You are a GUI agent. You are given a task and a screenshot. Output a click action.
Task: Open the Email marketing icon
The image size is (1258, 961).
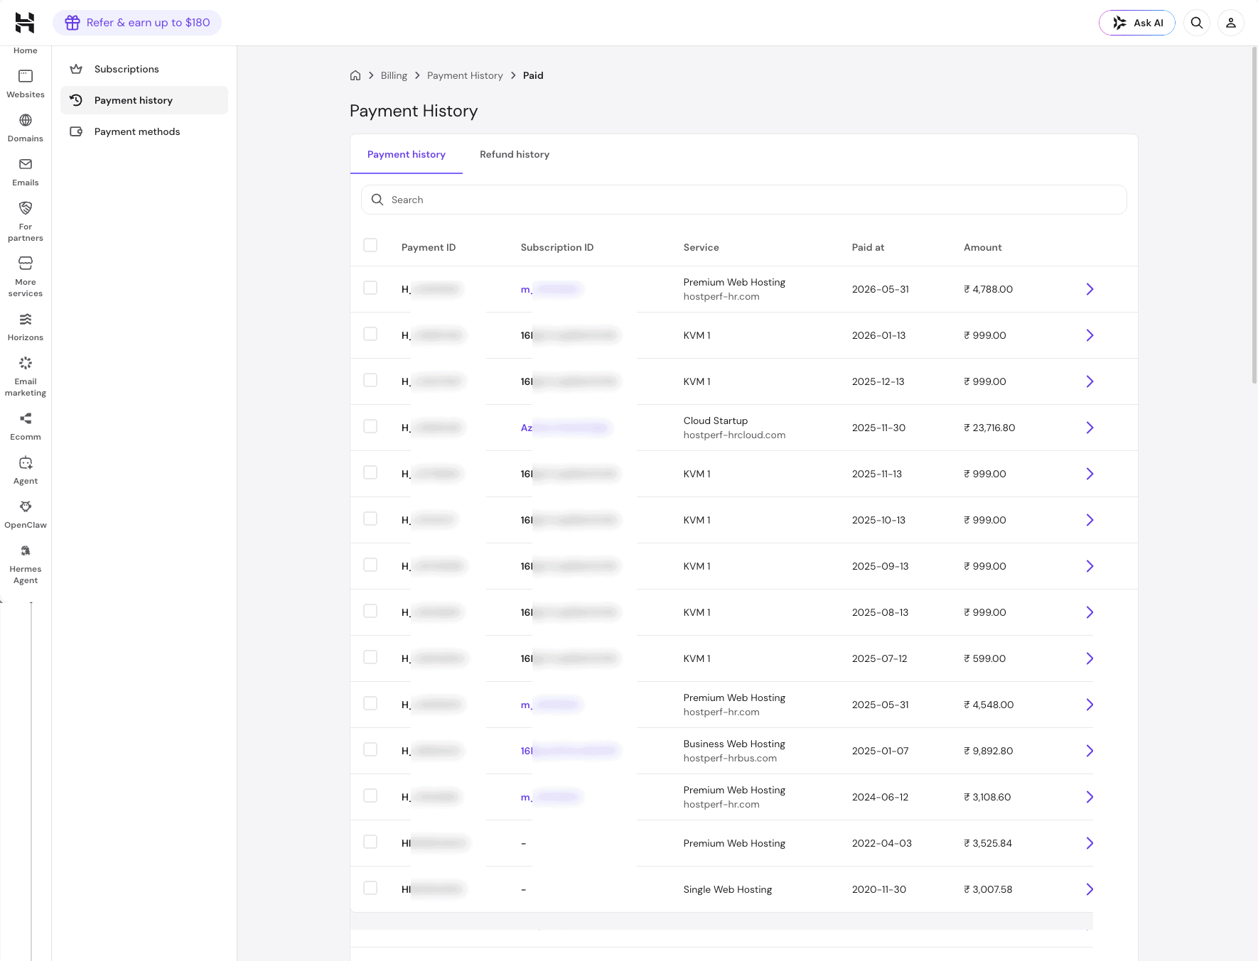[26, 363]
